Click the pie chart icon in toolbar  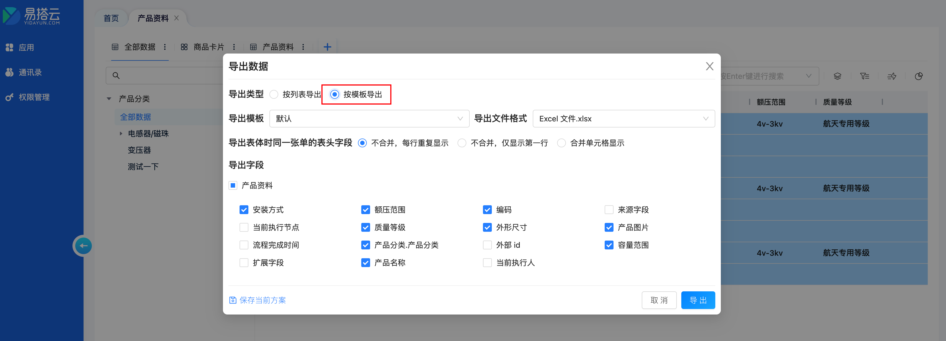click(x=918, y=76)
